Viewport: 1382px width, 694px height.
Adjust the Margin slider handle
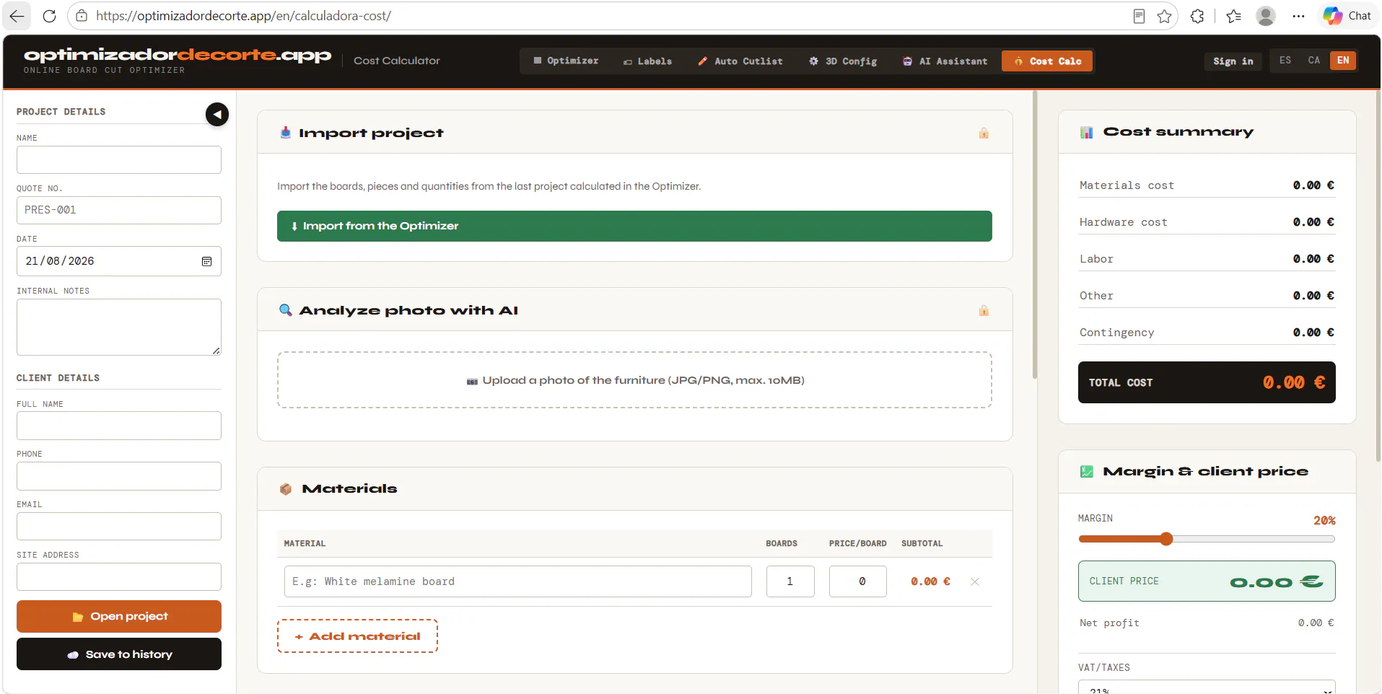pos(1166,539)
